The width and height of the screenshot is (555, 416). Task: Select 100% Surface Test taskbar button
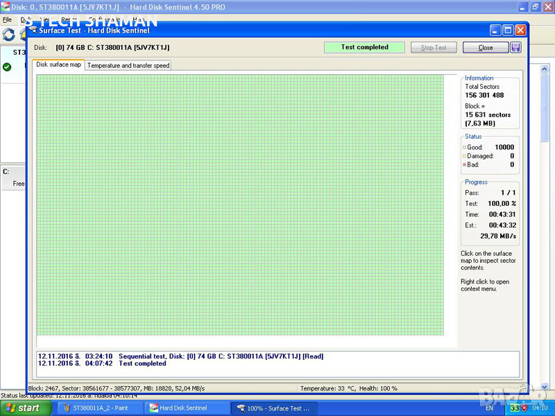pyautogui.click(x=274, y=408)
